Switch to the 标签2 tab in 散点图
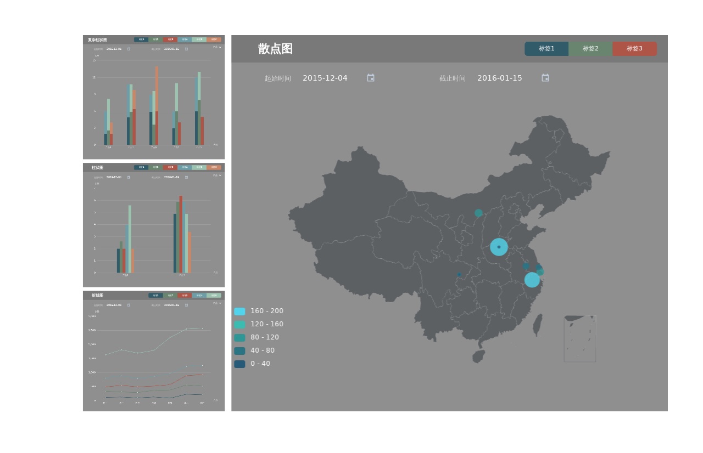The height and width of the screenshot is (453, 703). (x=590, y=49)
